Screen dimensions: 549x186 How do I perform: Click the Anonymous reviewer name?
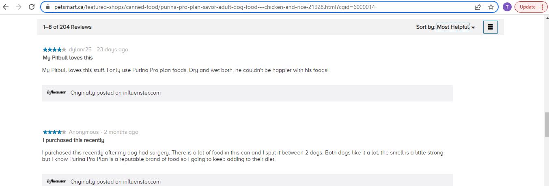(84, 132)
